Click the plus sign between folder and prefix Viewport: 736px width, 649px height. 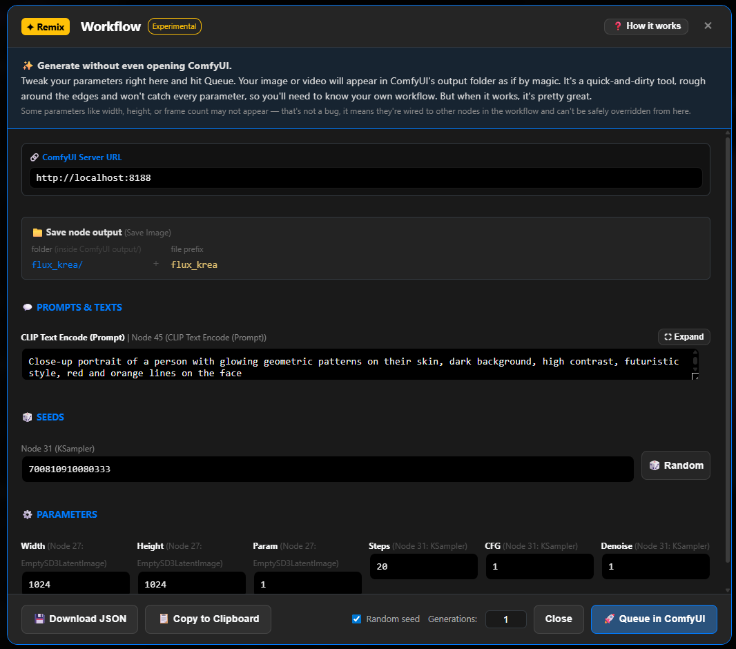pyautogui.click(x=156, y=264)
